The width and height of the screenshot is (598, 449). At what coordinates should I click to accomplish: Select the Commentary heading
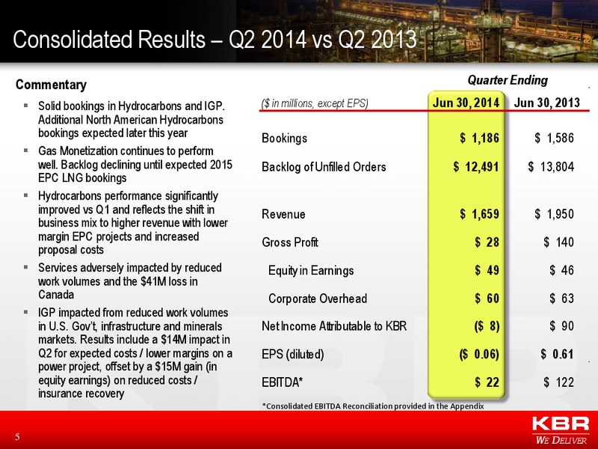tap(51, 85)
